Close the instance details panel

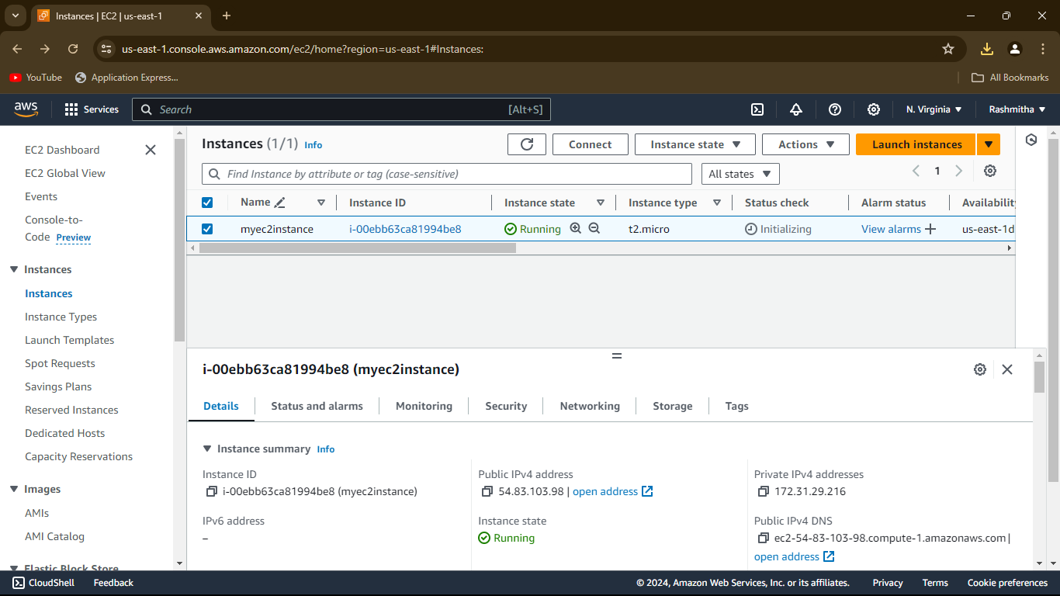[x=1007, y=369]
